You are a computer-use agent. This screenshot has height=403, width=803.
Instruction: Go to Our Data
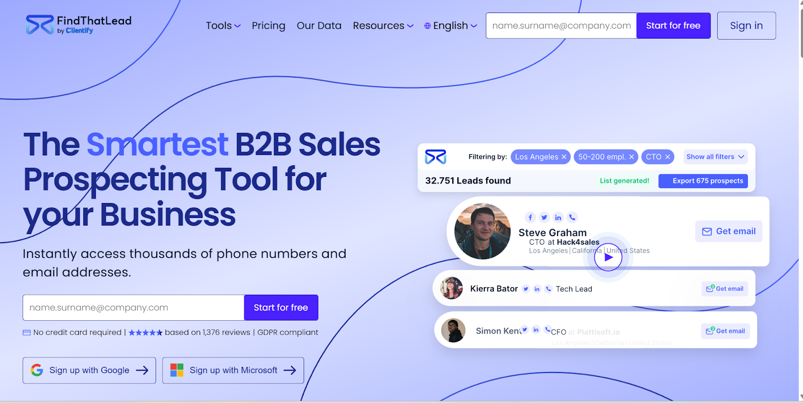tap(319, 26)
